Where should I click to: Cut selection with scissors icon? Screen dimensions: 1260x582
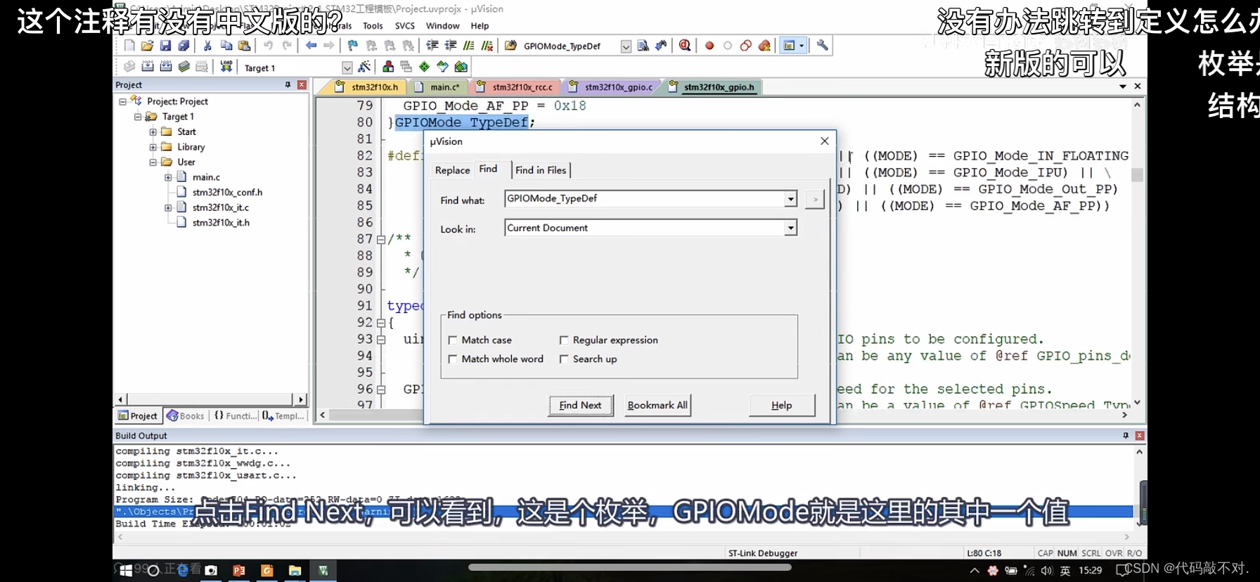pyautogui.click(x=207, y=46)
